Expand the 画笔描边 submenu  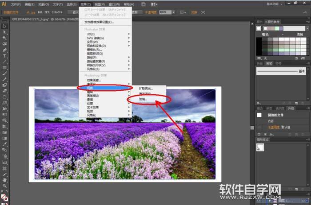tap(105, 96)
